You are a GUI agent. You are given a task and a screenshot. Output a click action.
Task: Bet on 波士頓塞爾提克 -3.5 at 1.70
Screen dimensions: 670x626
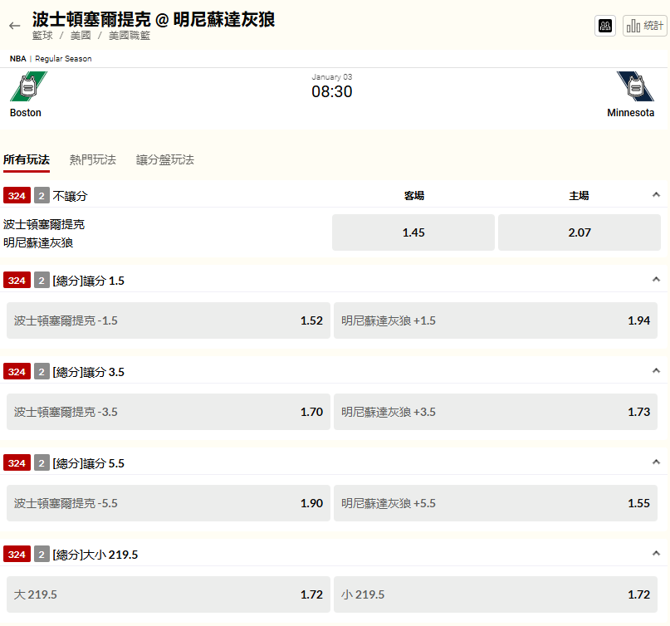tap(169, 412)
